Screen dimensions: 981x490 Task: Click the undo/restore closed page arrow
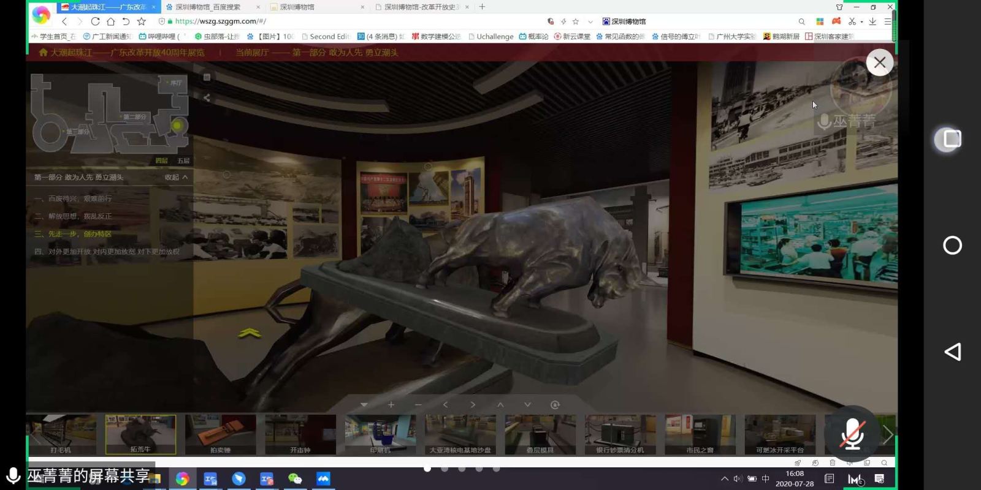(126, 21)
